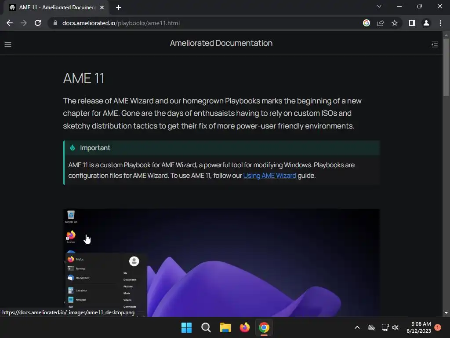Screen dimensions: 450x338
Task: Share this page using share icon
Action: point(381,23)
